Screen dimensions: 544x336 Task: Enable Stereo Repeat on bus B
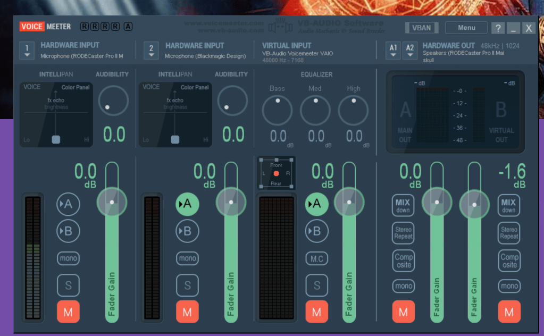509,233
